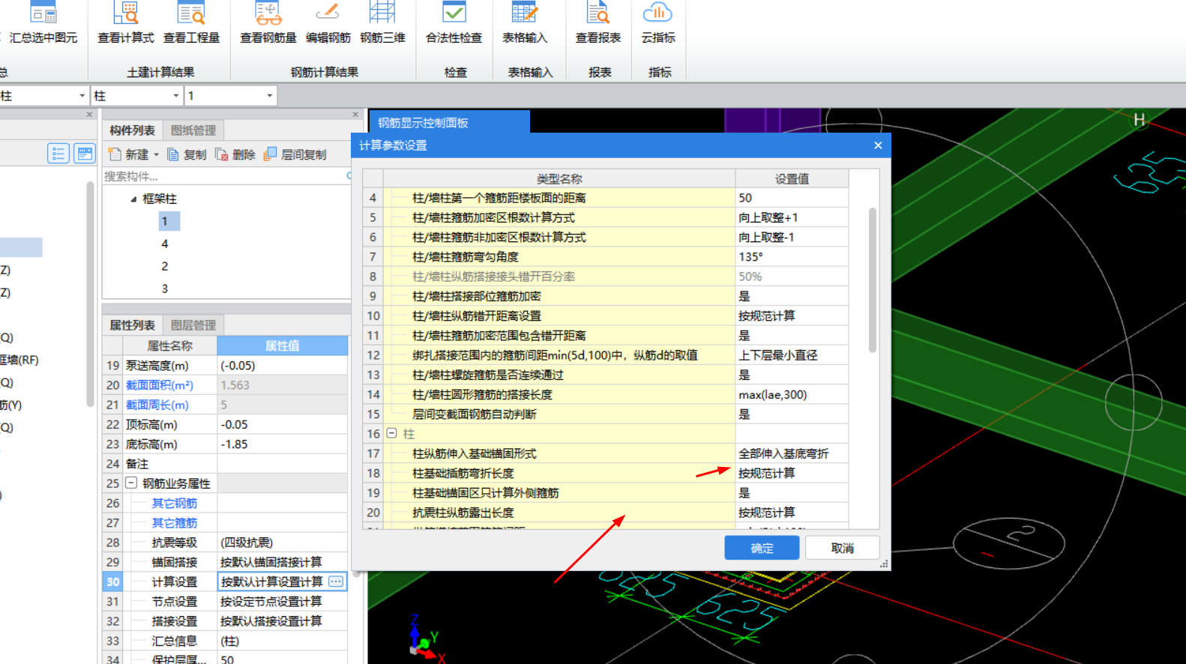Click value 135° for 箍筋弯勾角度
Image resolution: width=1186 pixels, height=664 pixels.
click(x=792, y=256)
